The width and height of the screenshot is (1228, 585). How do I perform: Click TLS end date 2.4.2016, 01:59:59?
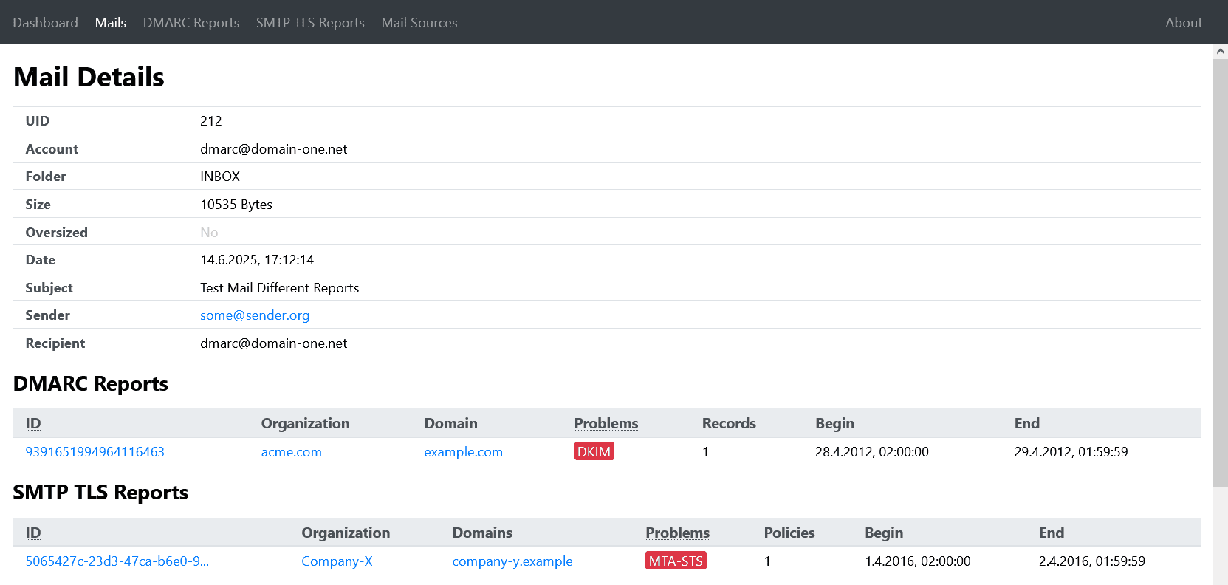pos(1092,561)
